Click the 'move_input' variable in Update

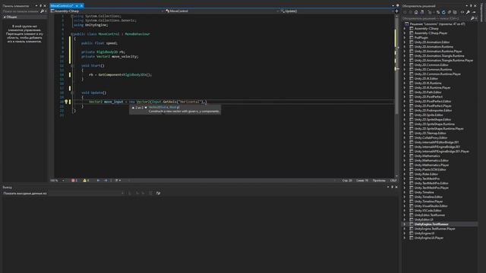click(113, 102)
